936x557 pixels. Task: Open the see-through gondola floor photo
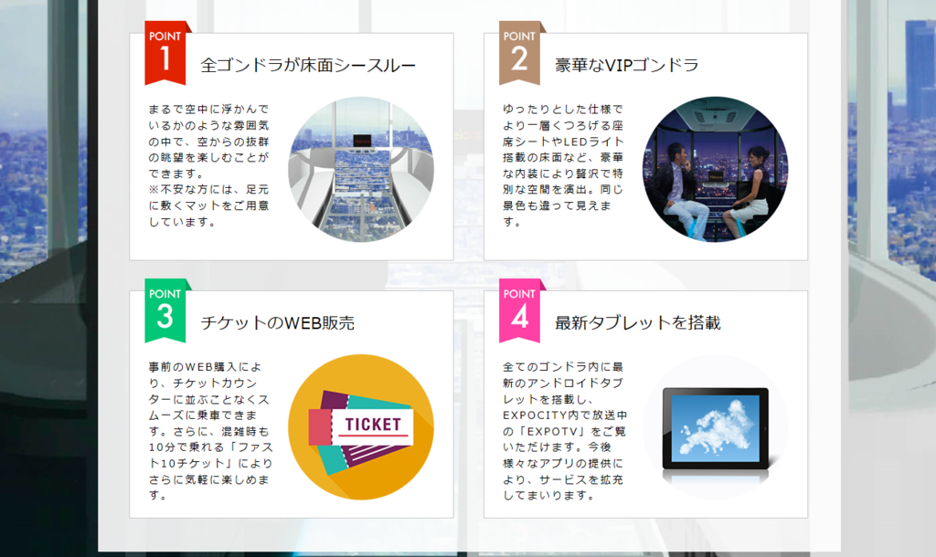(360, 169)
